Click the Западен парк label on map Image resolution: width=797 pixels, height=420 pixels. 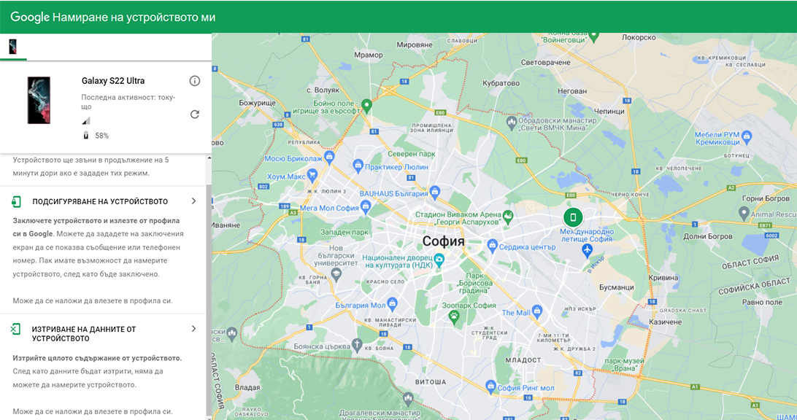tap(344, 232)
